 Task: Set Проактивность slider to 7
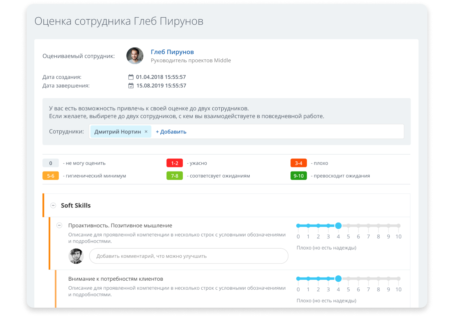368,226
